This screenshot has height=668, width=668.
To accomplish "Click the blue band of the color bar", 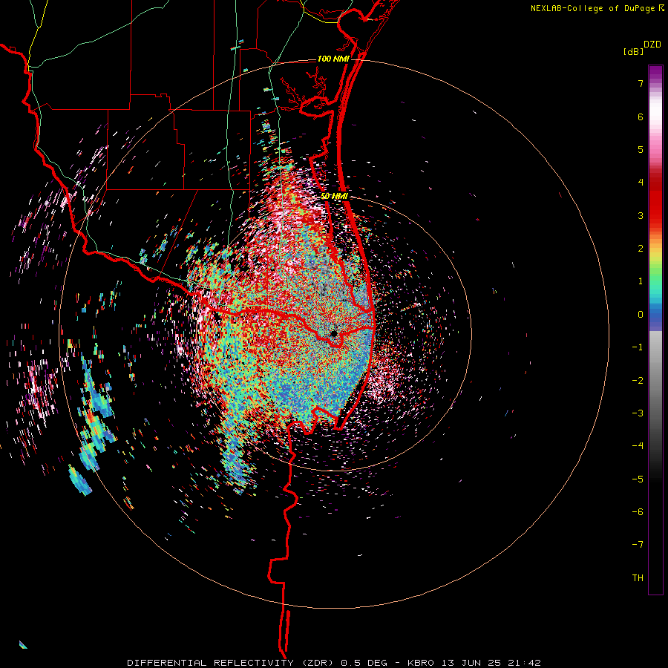I will (655, 316).
